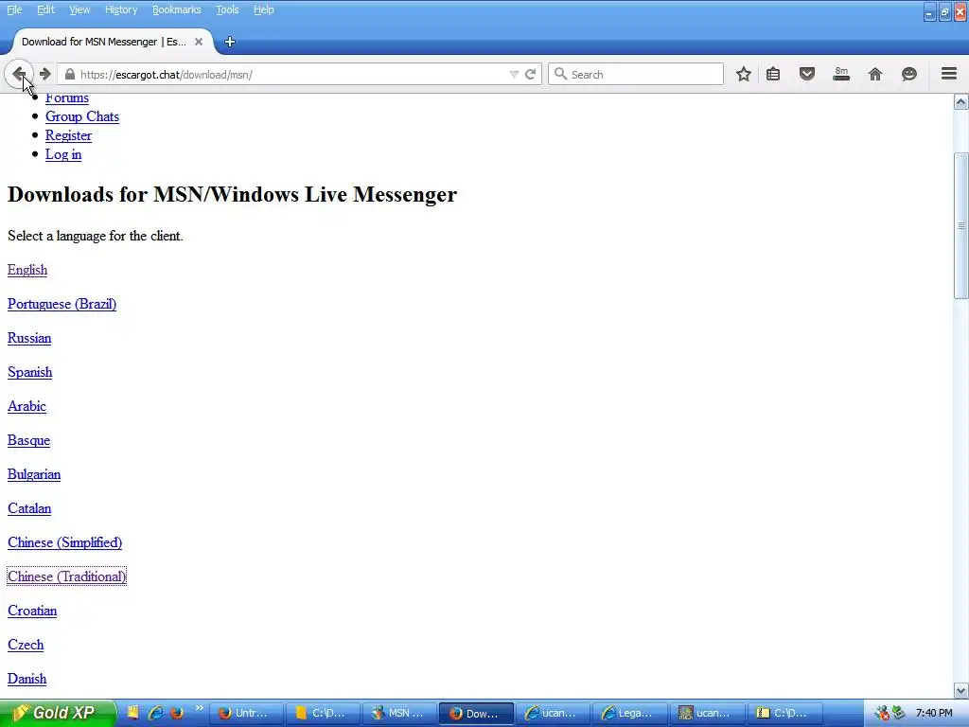The height and width of the screenshot is (727, 969).
Task: Click the network system tray icon
Action: point(898,713)
